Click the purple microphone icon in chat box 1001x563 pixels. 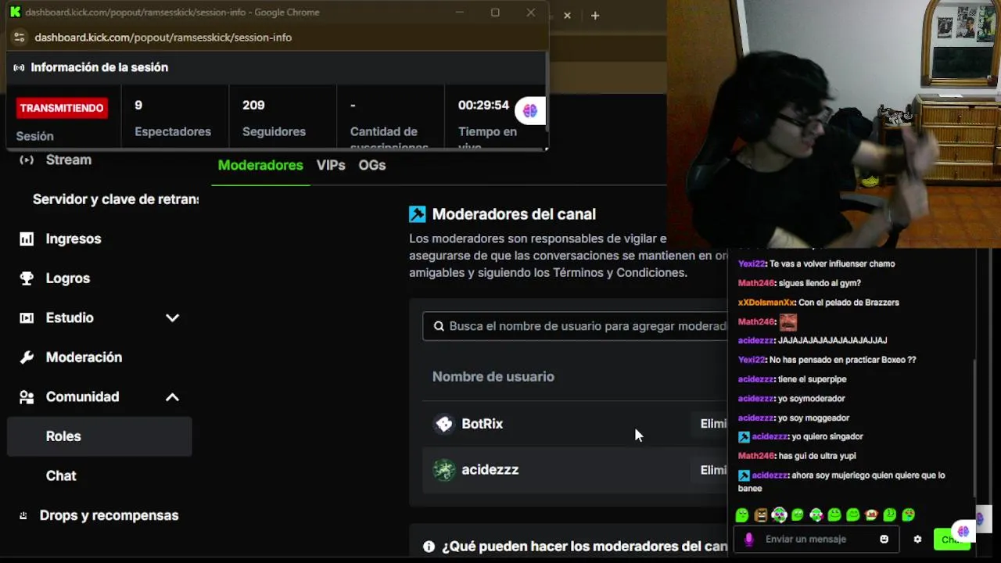(749, 539)
